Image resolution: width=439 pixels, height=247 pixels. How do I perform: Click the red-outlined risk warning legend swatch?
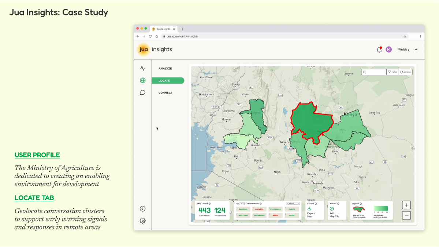coord(359,209)
